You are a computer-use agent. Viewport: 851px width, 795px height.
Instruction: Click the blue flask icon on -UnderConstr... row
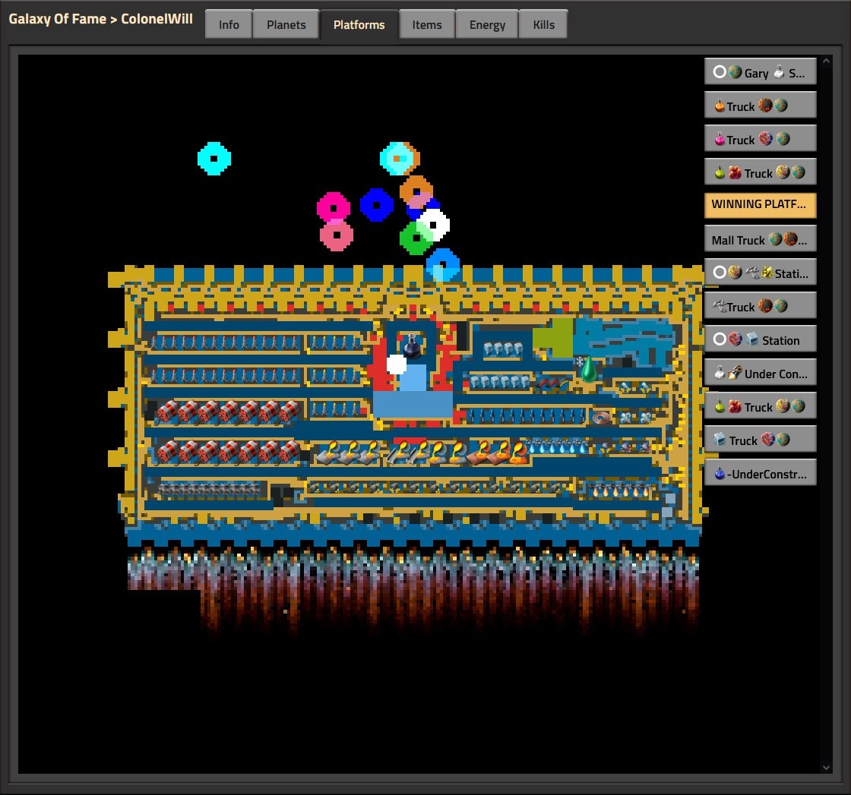(x=720, y=473)
